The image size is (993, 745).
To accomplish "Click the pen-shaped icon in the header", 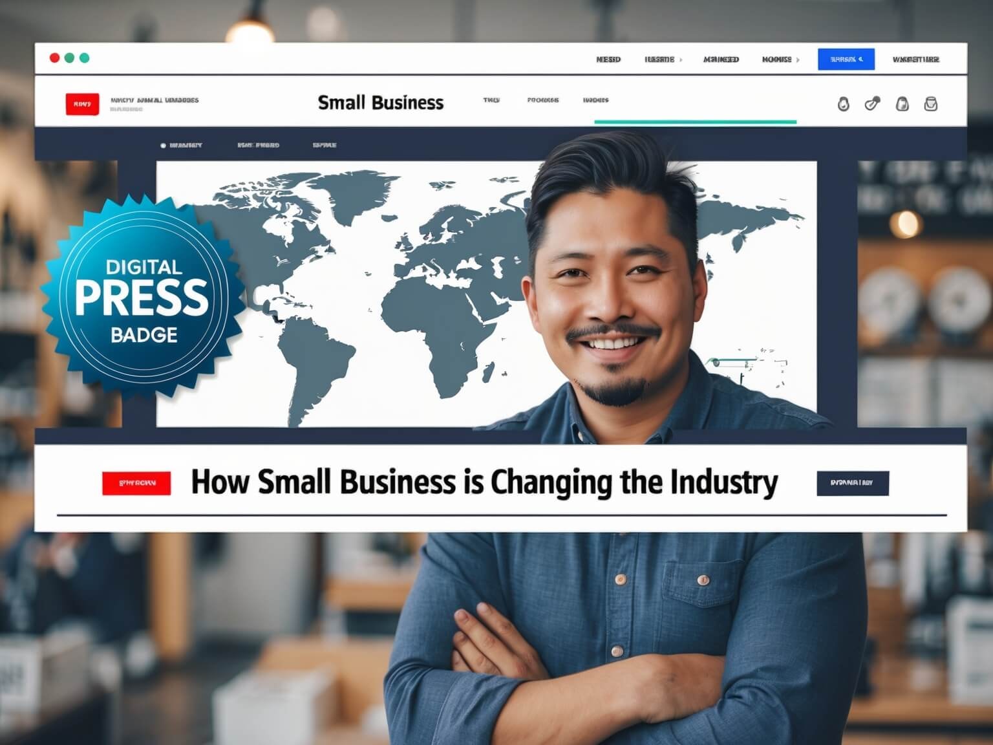I will point(872,103).
